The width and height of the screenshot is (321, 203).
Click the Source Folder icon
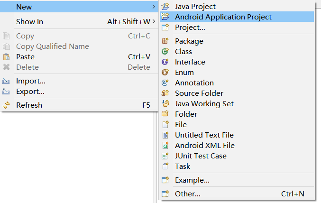[165, 93]
